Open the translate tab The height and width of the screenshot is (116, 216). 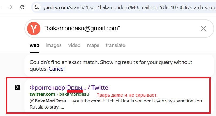115,45
